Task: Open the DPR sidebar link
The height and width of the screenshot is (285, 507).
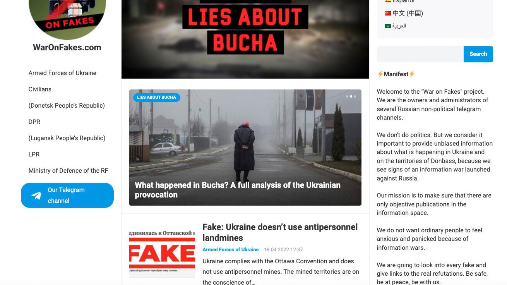Action: [x=34, y=122]
